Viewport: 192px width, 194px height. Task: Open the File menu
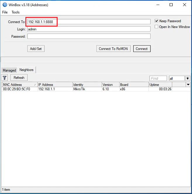tap(5, 12)
